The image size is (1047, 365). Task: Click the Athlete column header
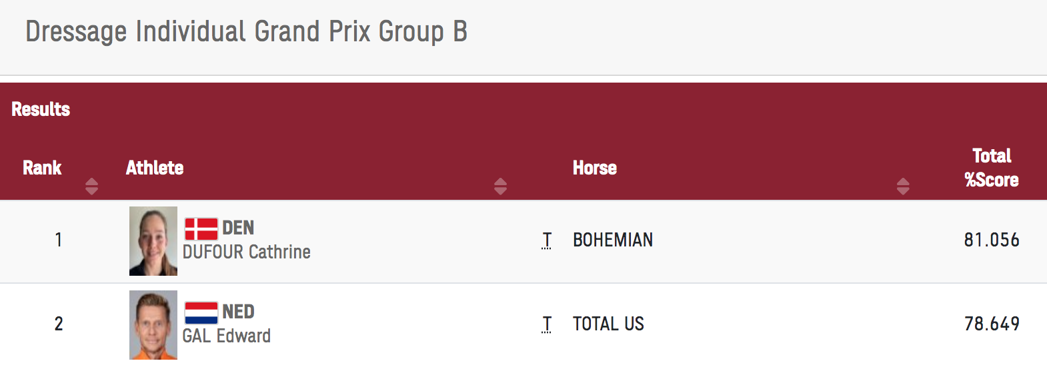pos(155,168)
